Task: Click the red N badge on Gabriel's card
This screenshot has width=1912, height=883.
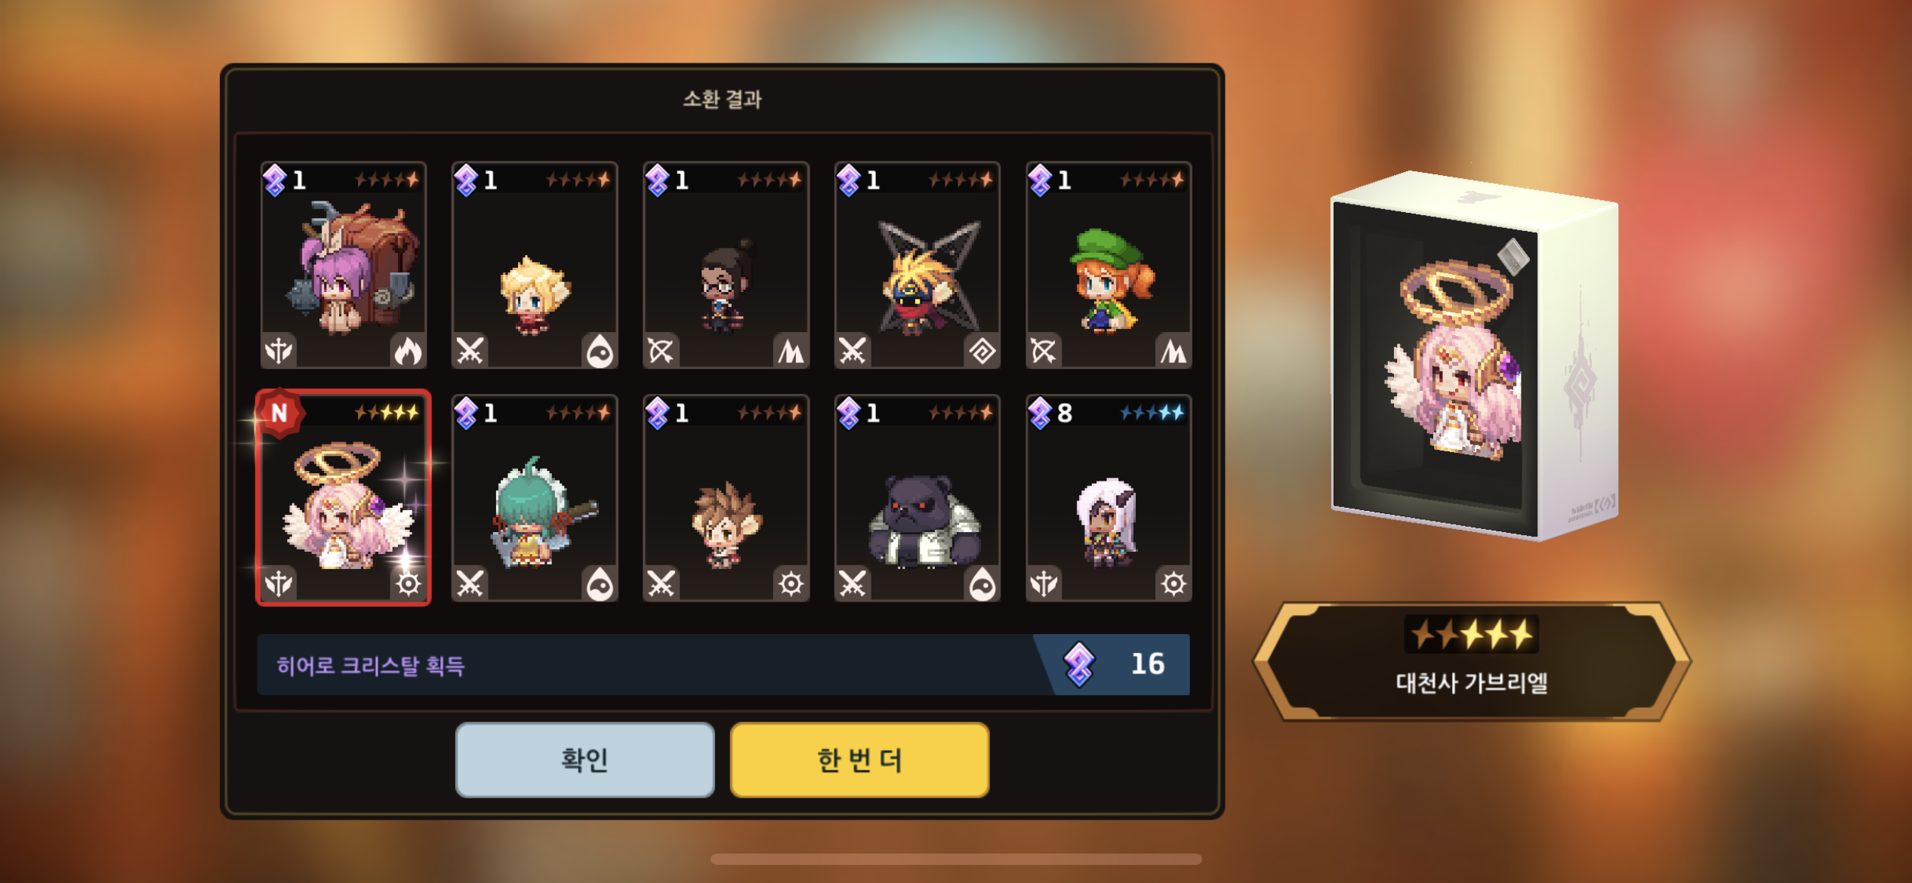Action: point(279,413)
